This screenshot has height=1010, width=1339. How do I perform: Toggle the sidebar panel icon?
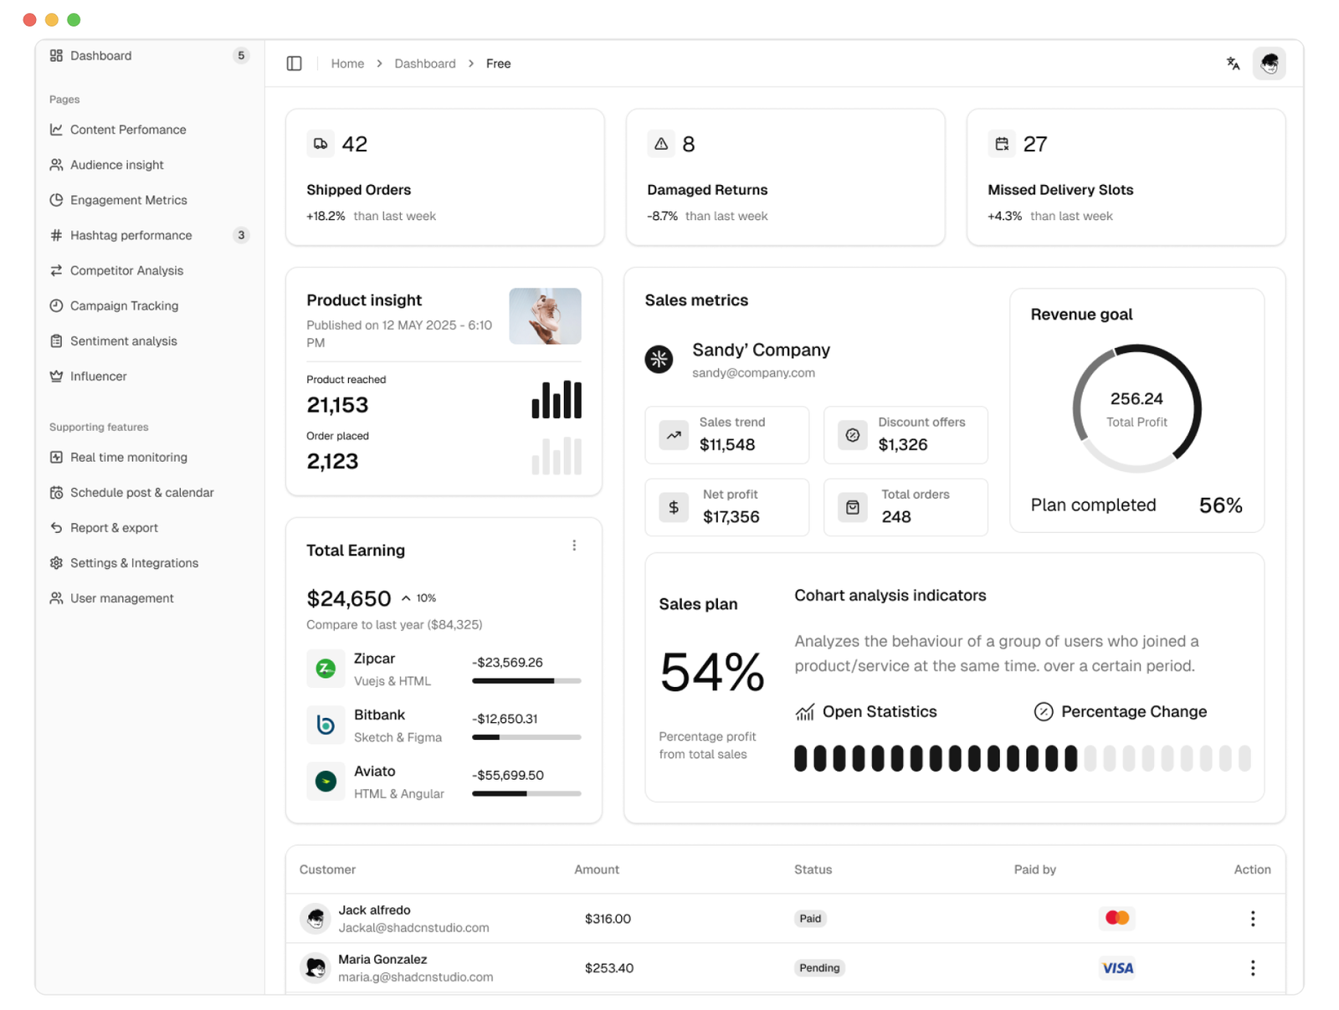tap(294, 64)
